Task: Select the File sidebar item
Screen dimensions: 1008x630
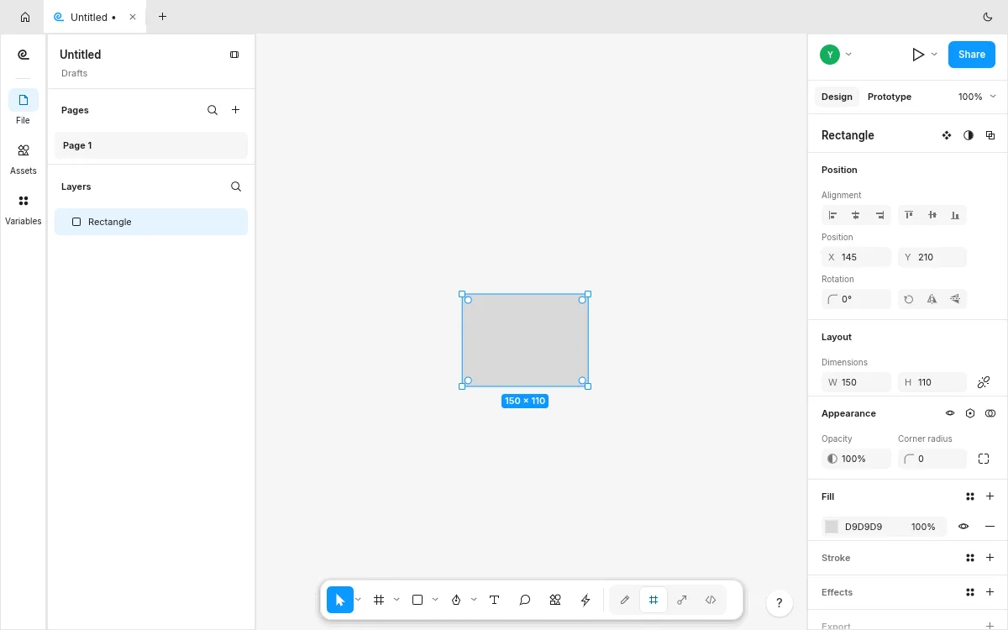Action: point(24,107)
